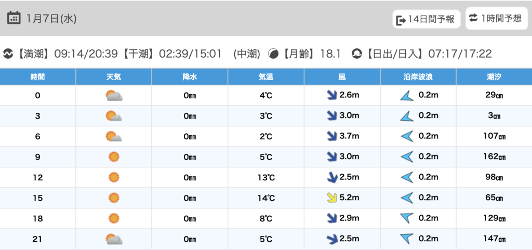Click the wave direction arrow at hour 18
532x250 pixels.
[406, 218]
